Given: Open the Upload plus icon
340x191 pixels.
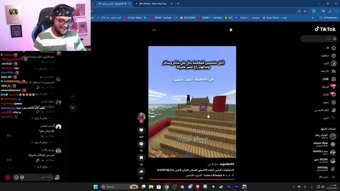Looking at the screenshot, I should 334,102.
